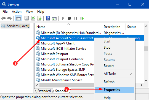This screenshot has width=149, height=100.
Task: Close the Services window
Action: click(143, 4)
